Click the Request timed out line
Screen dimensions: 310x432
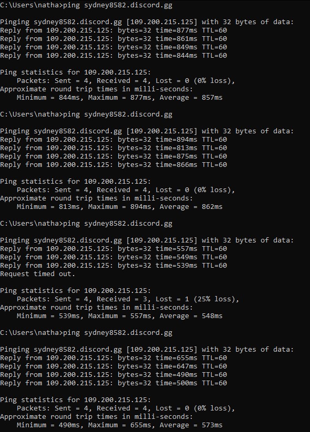pyautogui.click(x=37, y=274)
